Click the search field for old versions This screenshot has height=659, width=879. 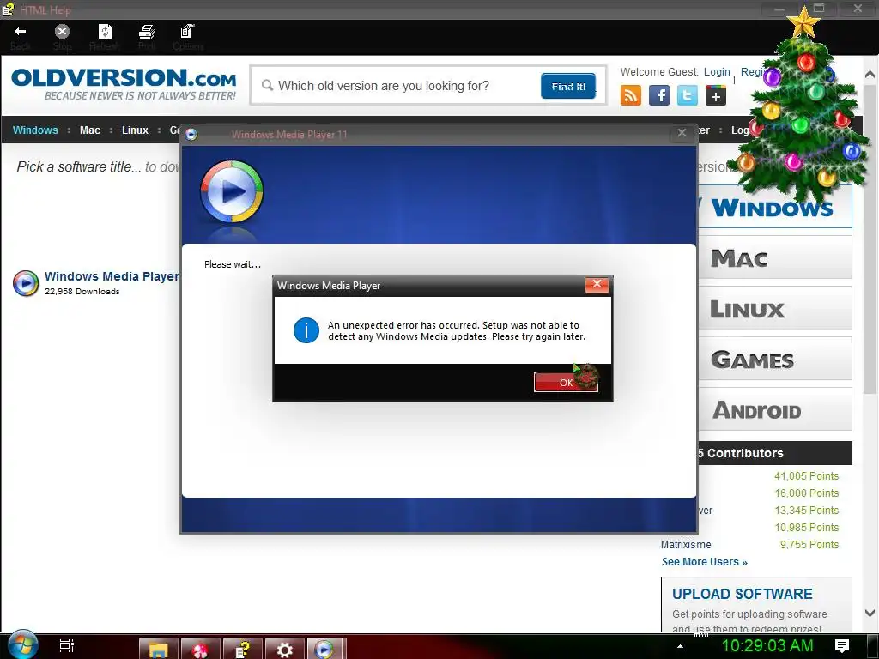(395, 86)
